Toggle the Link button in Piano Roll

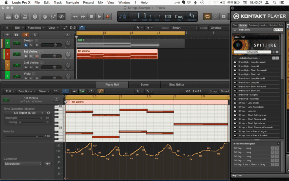pos(101,91)
